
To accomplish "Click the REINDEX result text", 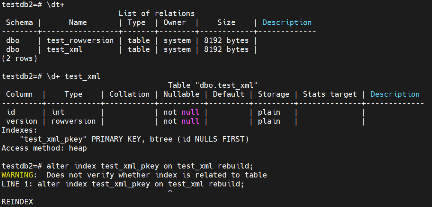I will click(17, 202).
